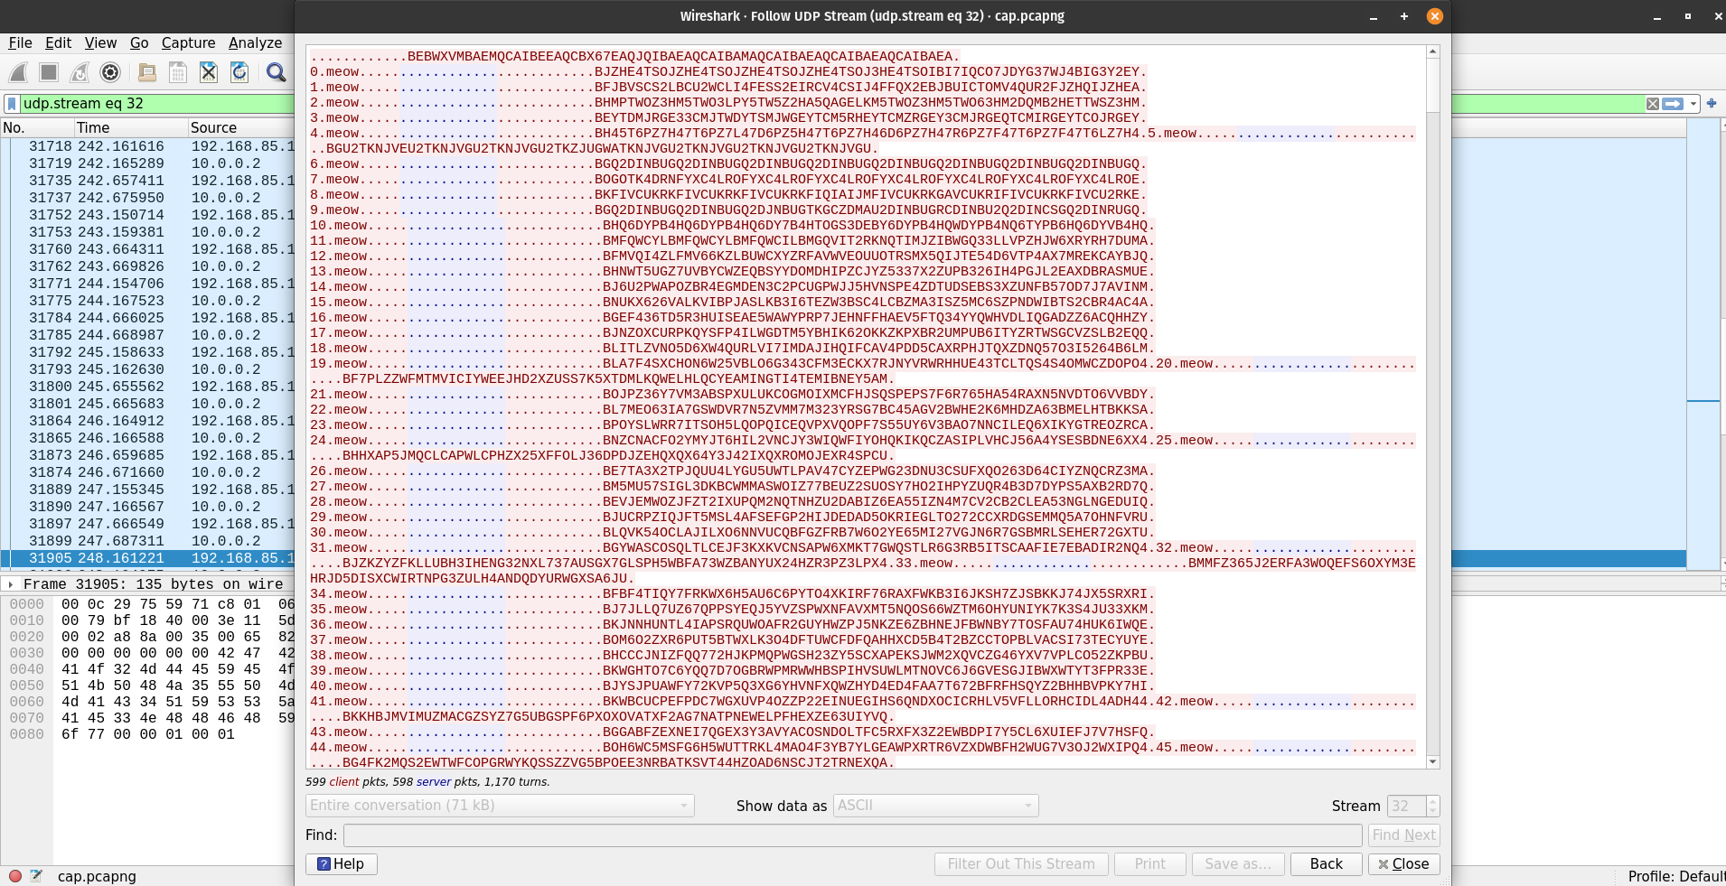The height and width of the screenshot is (886, 1726).
Task: Click the expert information red circle
Action: coord(15,875)
